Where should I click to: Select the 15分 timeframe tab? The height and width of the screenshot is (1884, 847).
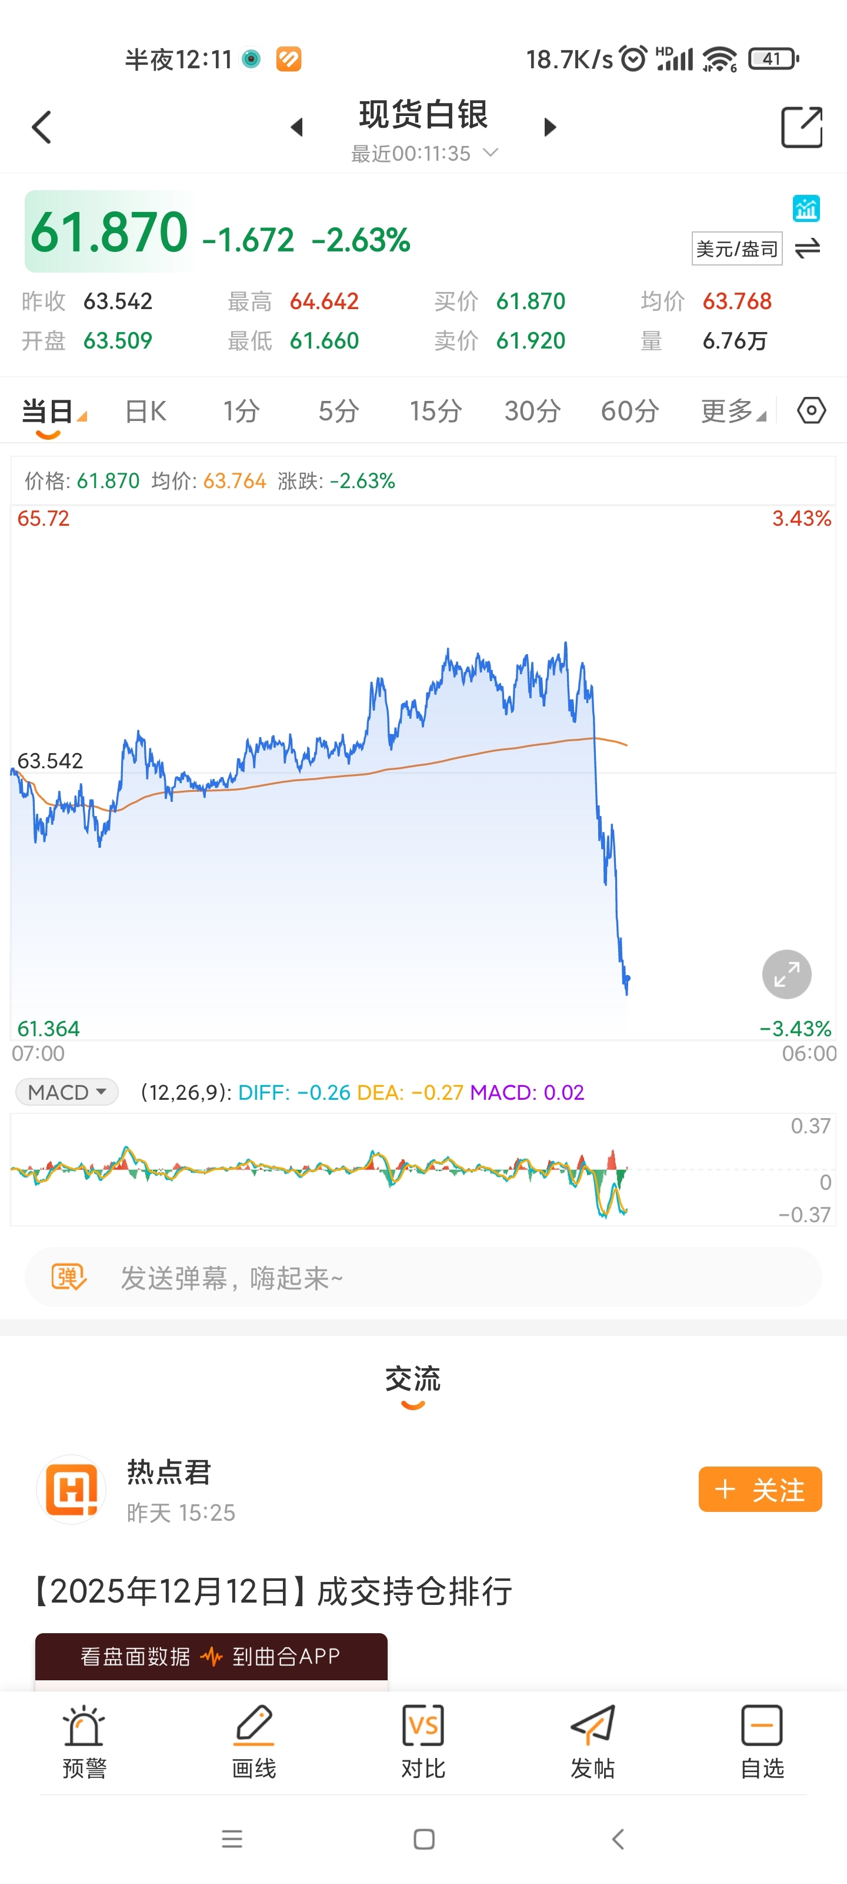[435, 411]
